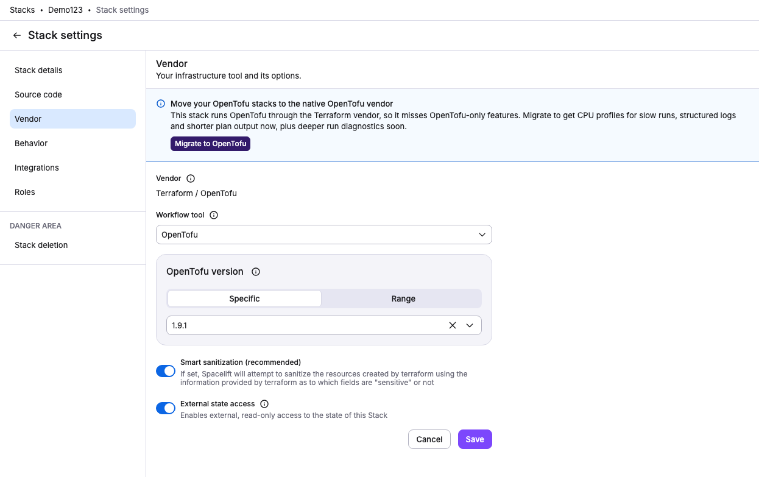This screenshot has width=759, height=477.
Task: Click the 'Terraform / OpenTofu' vendor value
Action: coord(196,193)
